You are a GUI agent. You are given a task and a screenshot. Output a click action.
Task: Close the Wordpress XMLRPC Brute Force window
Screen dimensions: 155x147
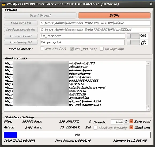tap(151, 4)
